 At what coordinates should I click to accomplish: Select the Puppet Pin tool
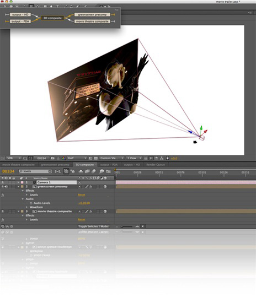tap(86, 6)
